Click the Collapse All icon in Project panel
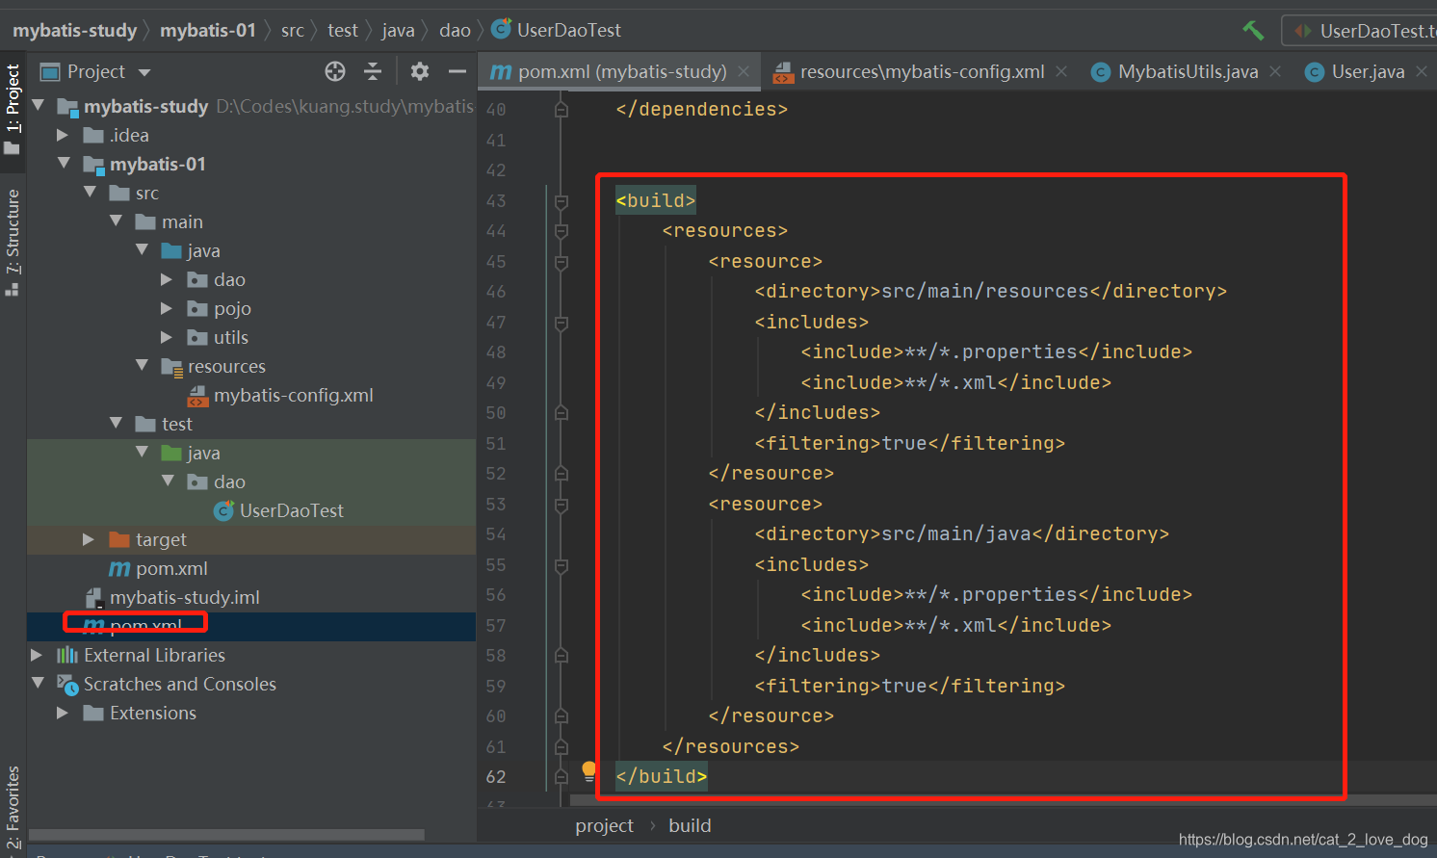 tap(373, 71)
